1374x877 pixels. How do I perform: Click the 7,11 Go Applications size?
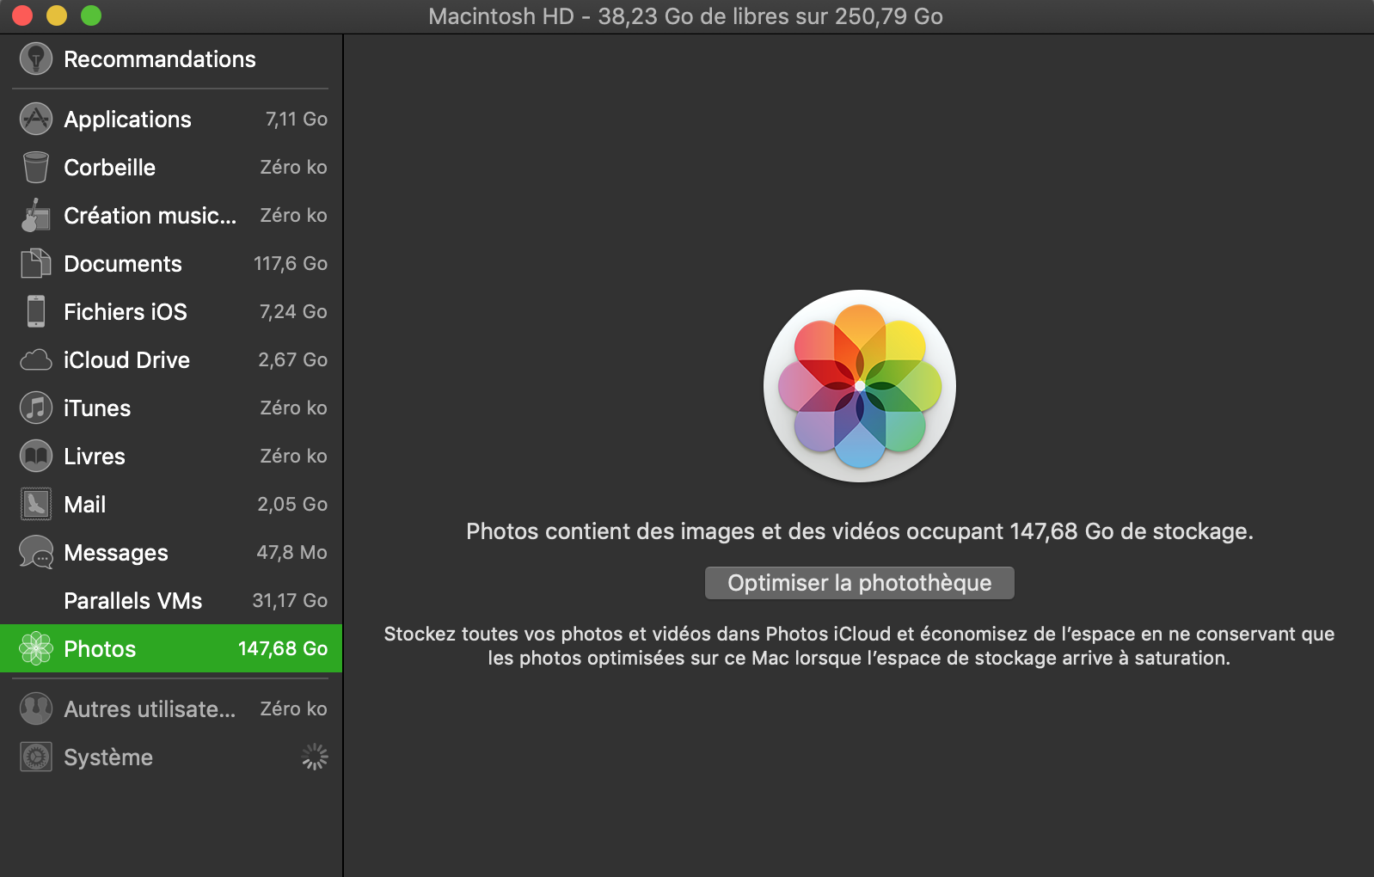pos(297,119)
